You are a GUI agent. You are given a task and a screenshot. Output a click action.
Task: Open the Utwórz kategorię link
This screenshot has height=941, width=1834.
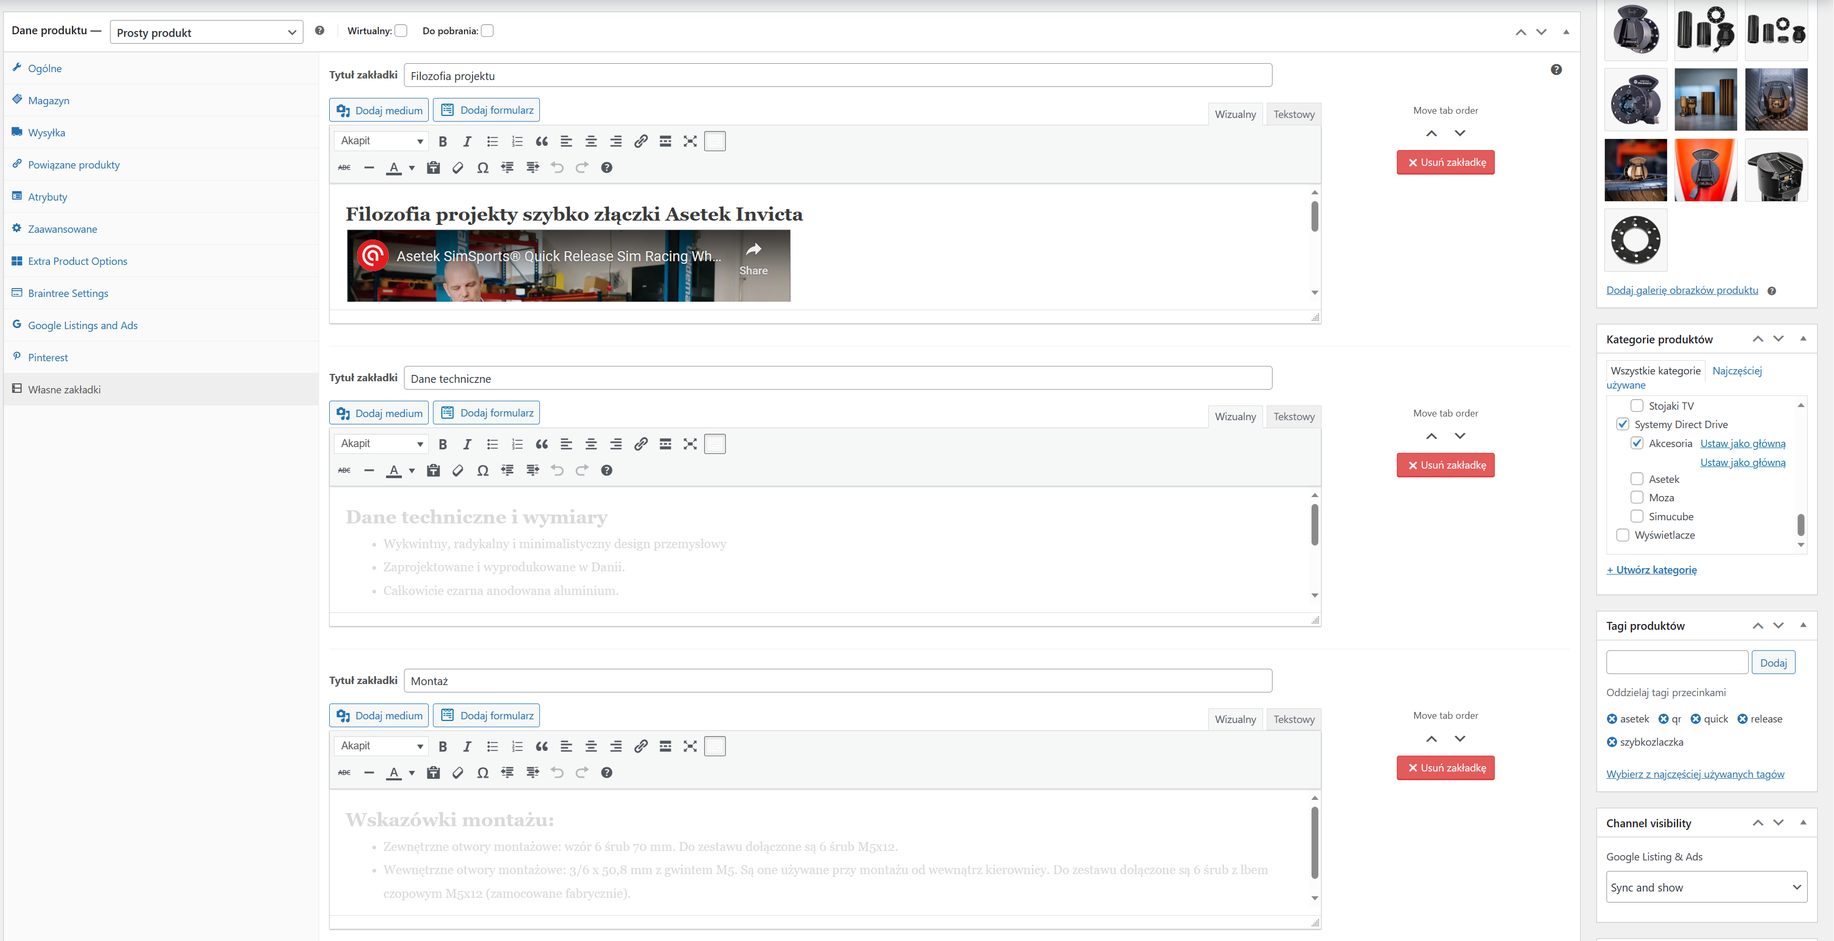pos(1652,569)
